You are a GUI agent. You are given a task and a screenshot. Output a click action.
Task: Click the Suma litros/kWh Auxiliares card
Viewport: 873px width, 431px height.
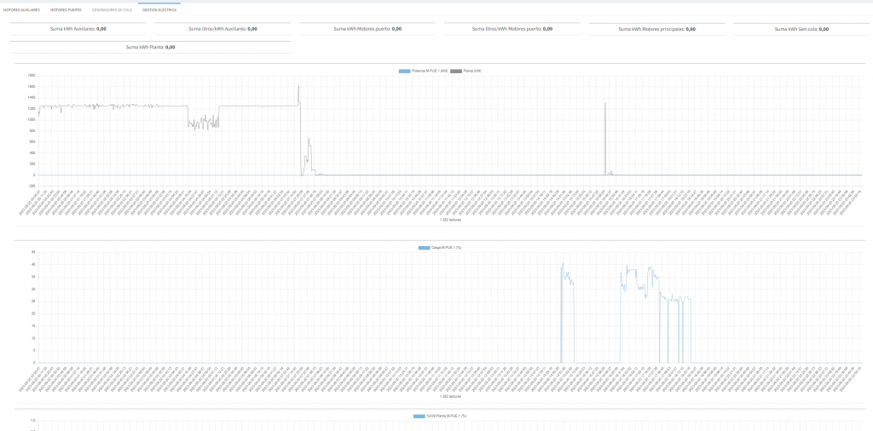click(223, 29)
